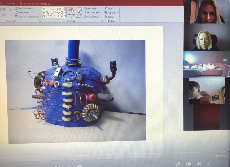The height and width of the screenshot is (167, 230).
Task: Select the star shape in shapes gallery
Action: click(62, 16)
